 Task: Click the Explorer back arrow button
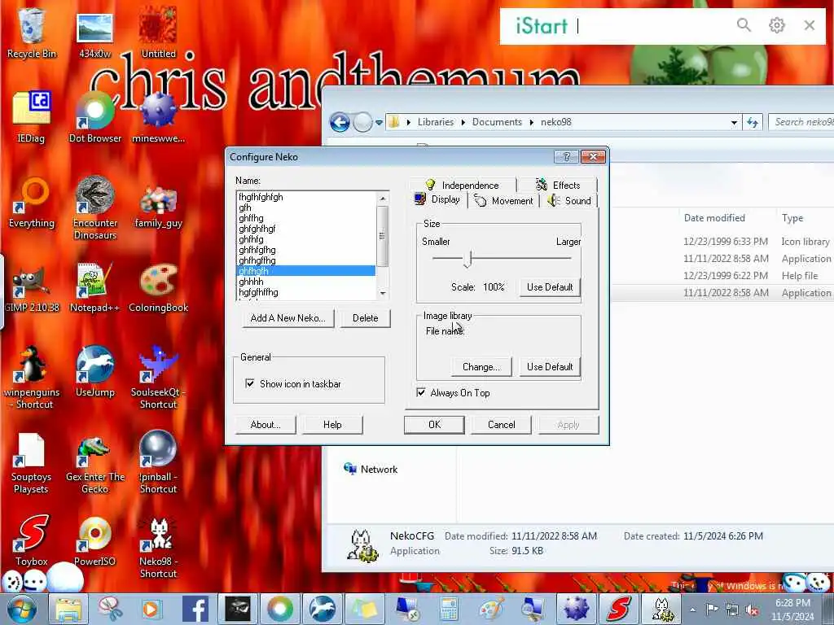[340, 122]
